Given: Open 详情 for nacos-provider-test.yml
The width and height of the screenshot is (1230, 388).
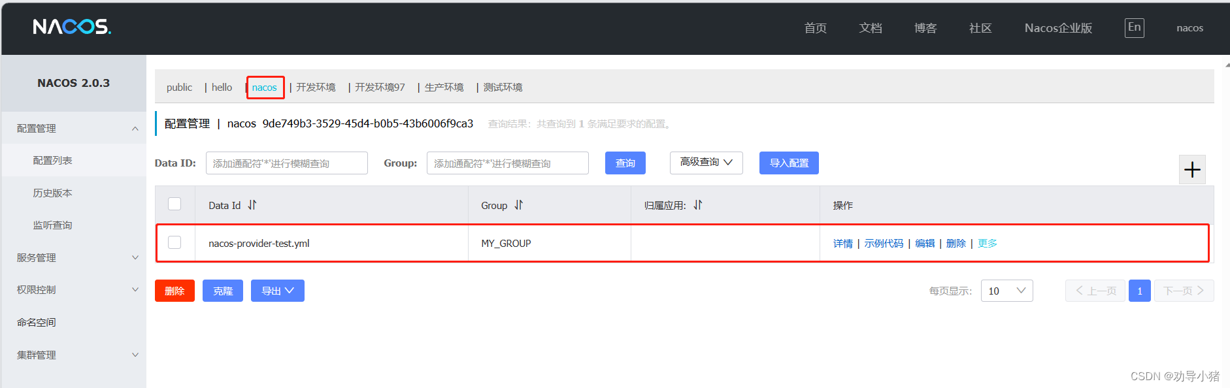Looking at the screenshot, I should [x=843, y=243].
